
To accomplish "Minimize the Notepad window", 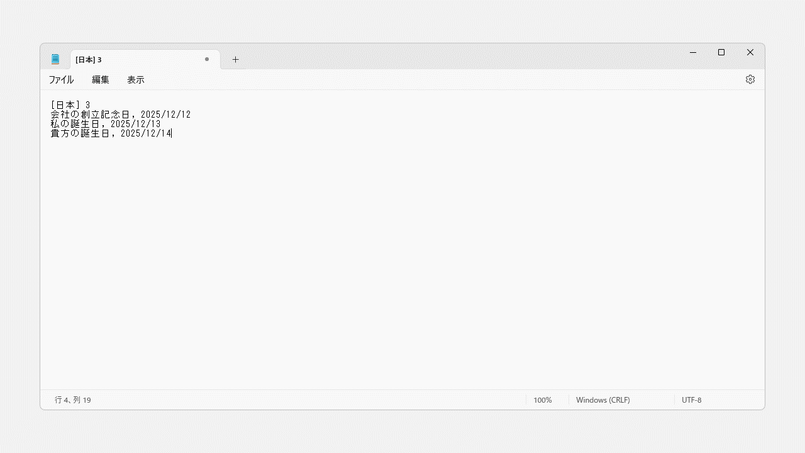I will (x=693, y=52).
